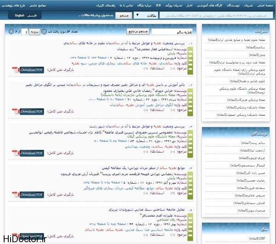Viewport: 276px width, 244px height.
Task: Click the red PDF icon of result 1
Action: [x=15, y=70]
